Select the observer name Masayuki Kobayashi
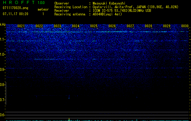The image size is (191, 121). point(109,3)
